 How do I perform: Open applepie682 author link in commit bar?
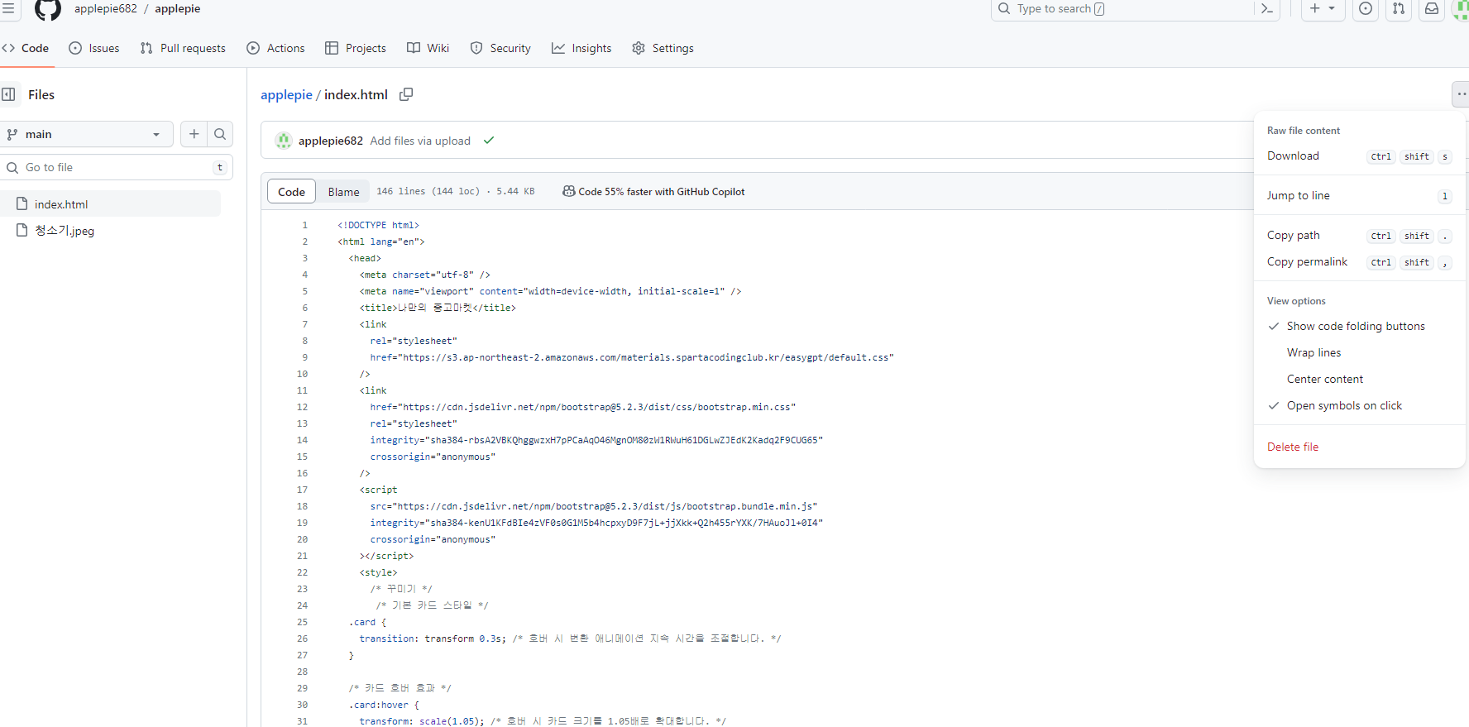coord(331,141)
